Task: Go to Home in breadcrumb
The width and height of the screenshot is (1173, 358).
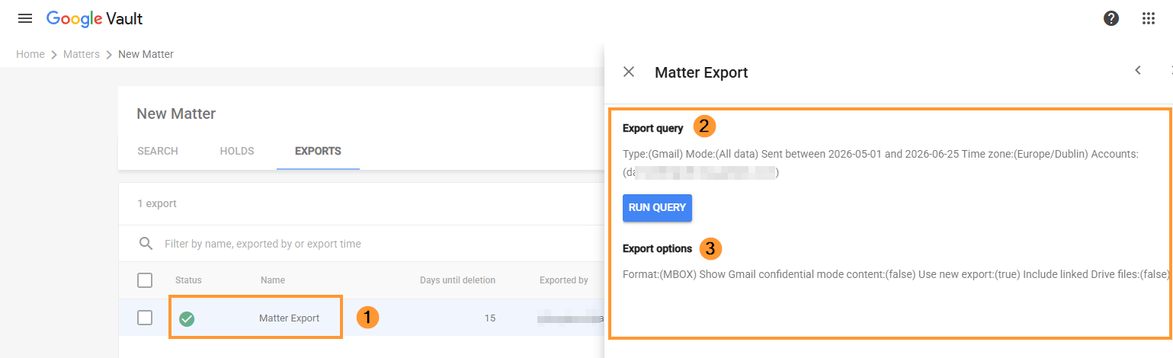Action: click(30, 54)
